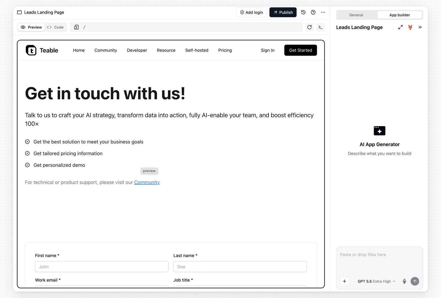Click the red lobster icon
This screenshot has height=298, width=441.
pyautogui.click(x=410, y=27)
